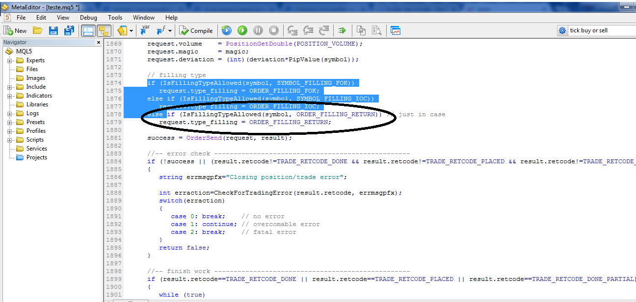The height and width of the screenshot is (302, 636).
Task: Open the Tools menu
Action: click(115, 17)
